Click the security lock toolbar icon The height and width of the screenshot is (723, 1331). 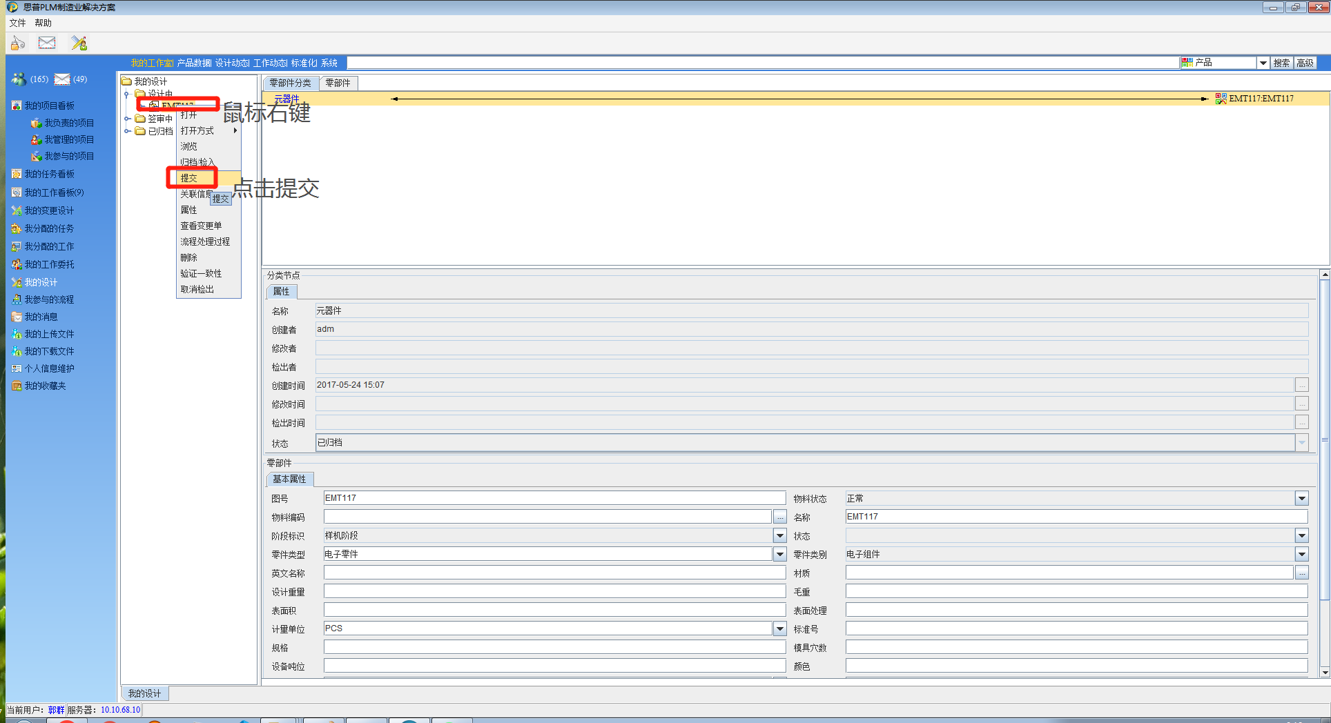[17, 42]
